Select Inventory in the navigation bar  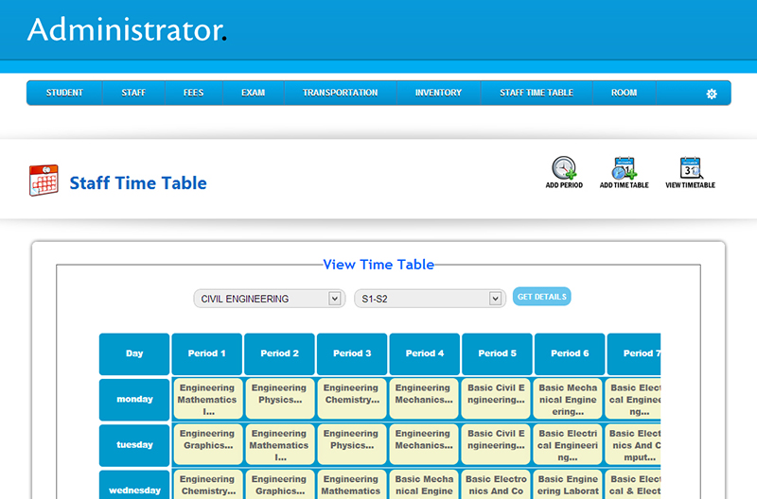(438, 93)
